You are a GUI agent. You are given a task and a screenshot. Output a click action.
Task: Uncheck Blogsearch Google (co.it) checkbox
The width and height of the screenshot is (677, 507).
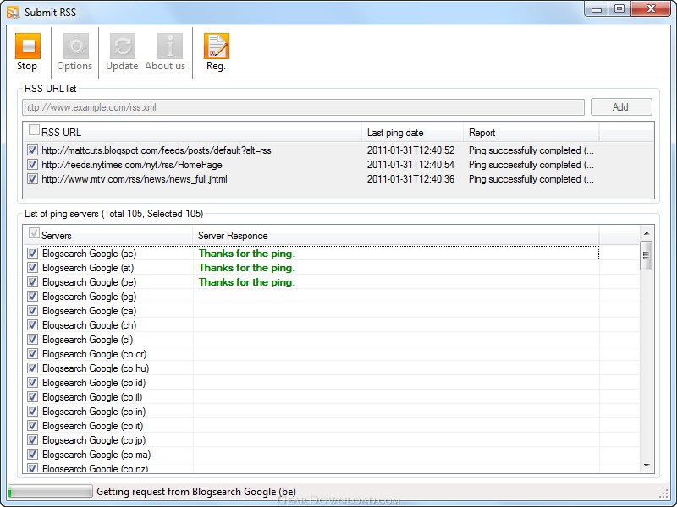(x=32, y=426)
